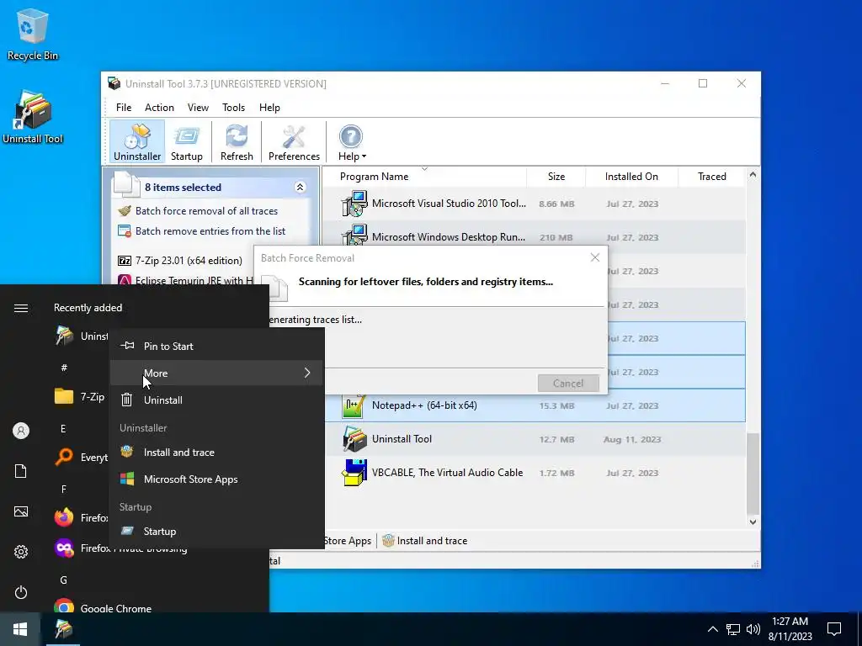Close the Batch Force Removal dialog
Screen dimensions: 862x646
click(x=595, y=257)
